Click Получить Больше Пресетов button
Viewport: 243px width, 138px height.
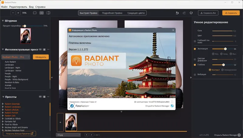coord(19,133)
